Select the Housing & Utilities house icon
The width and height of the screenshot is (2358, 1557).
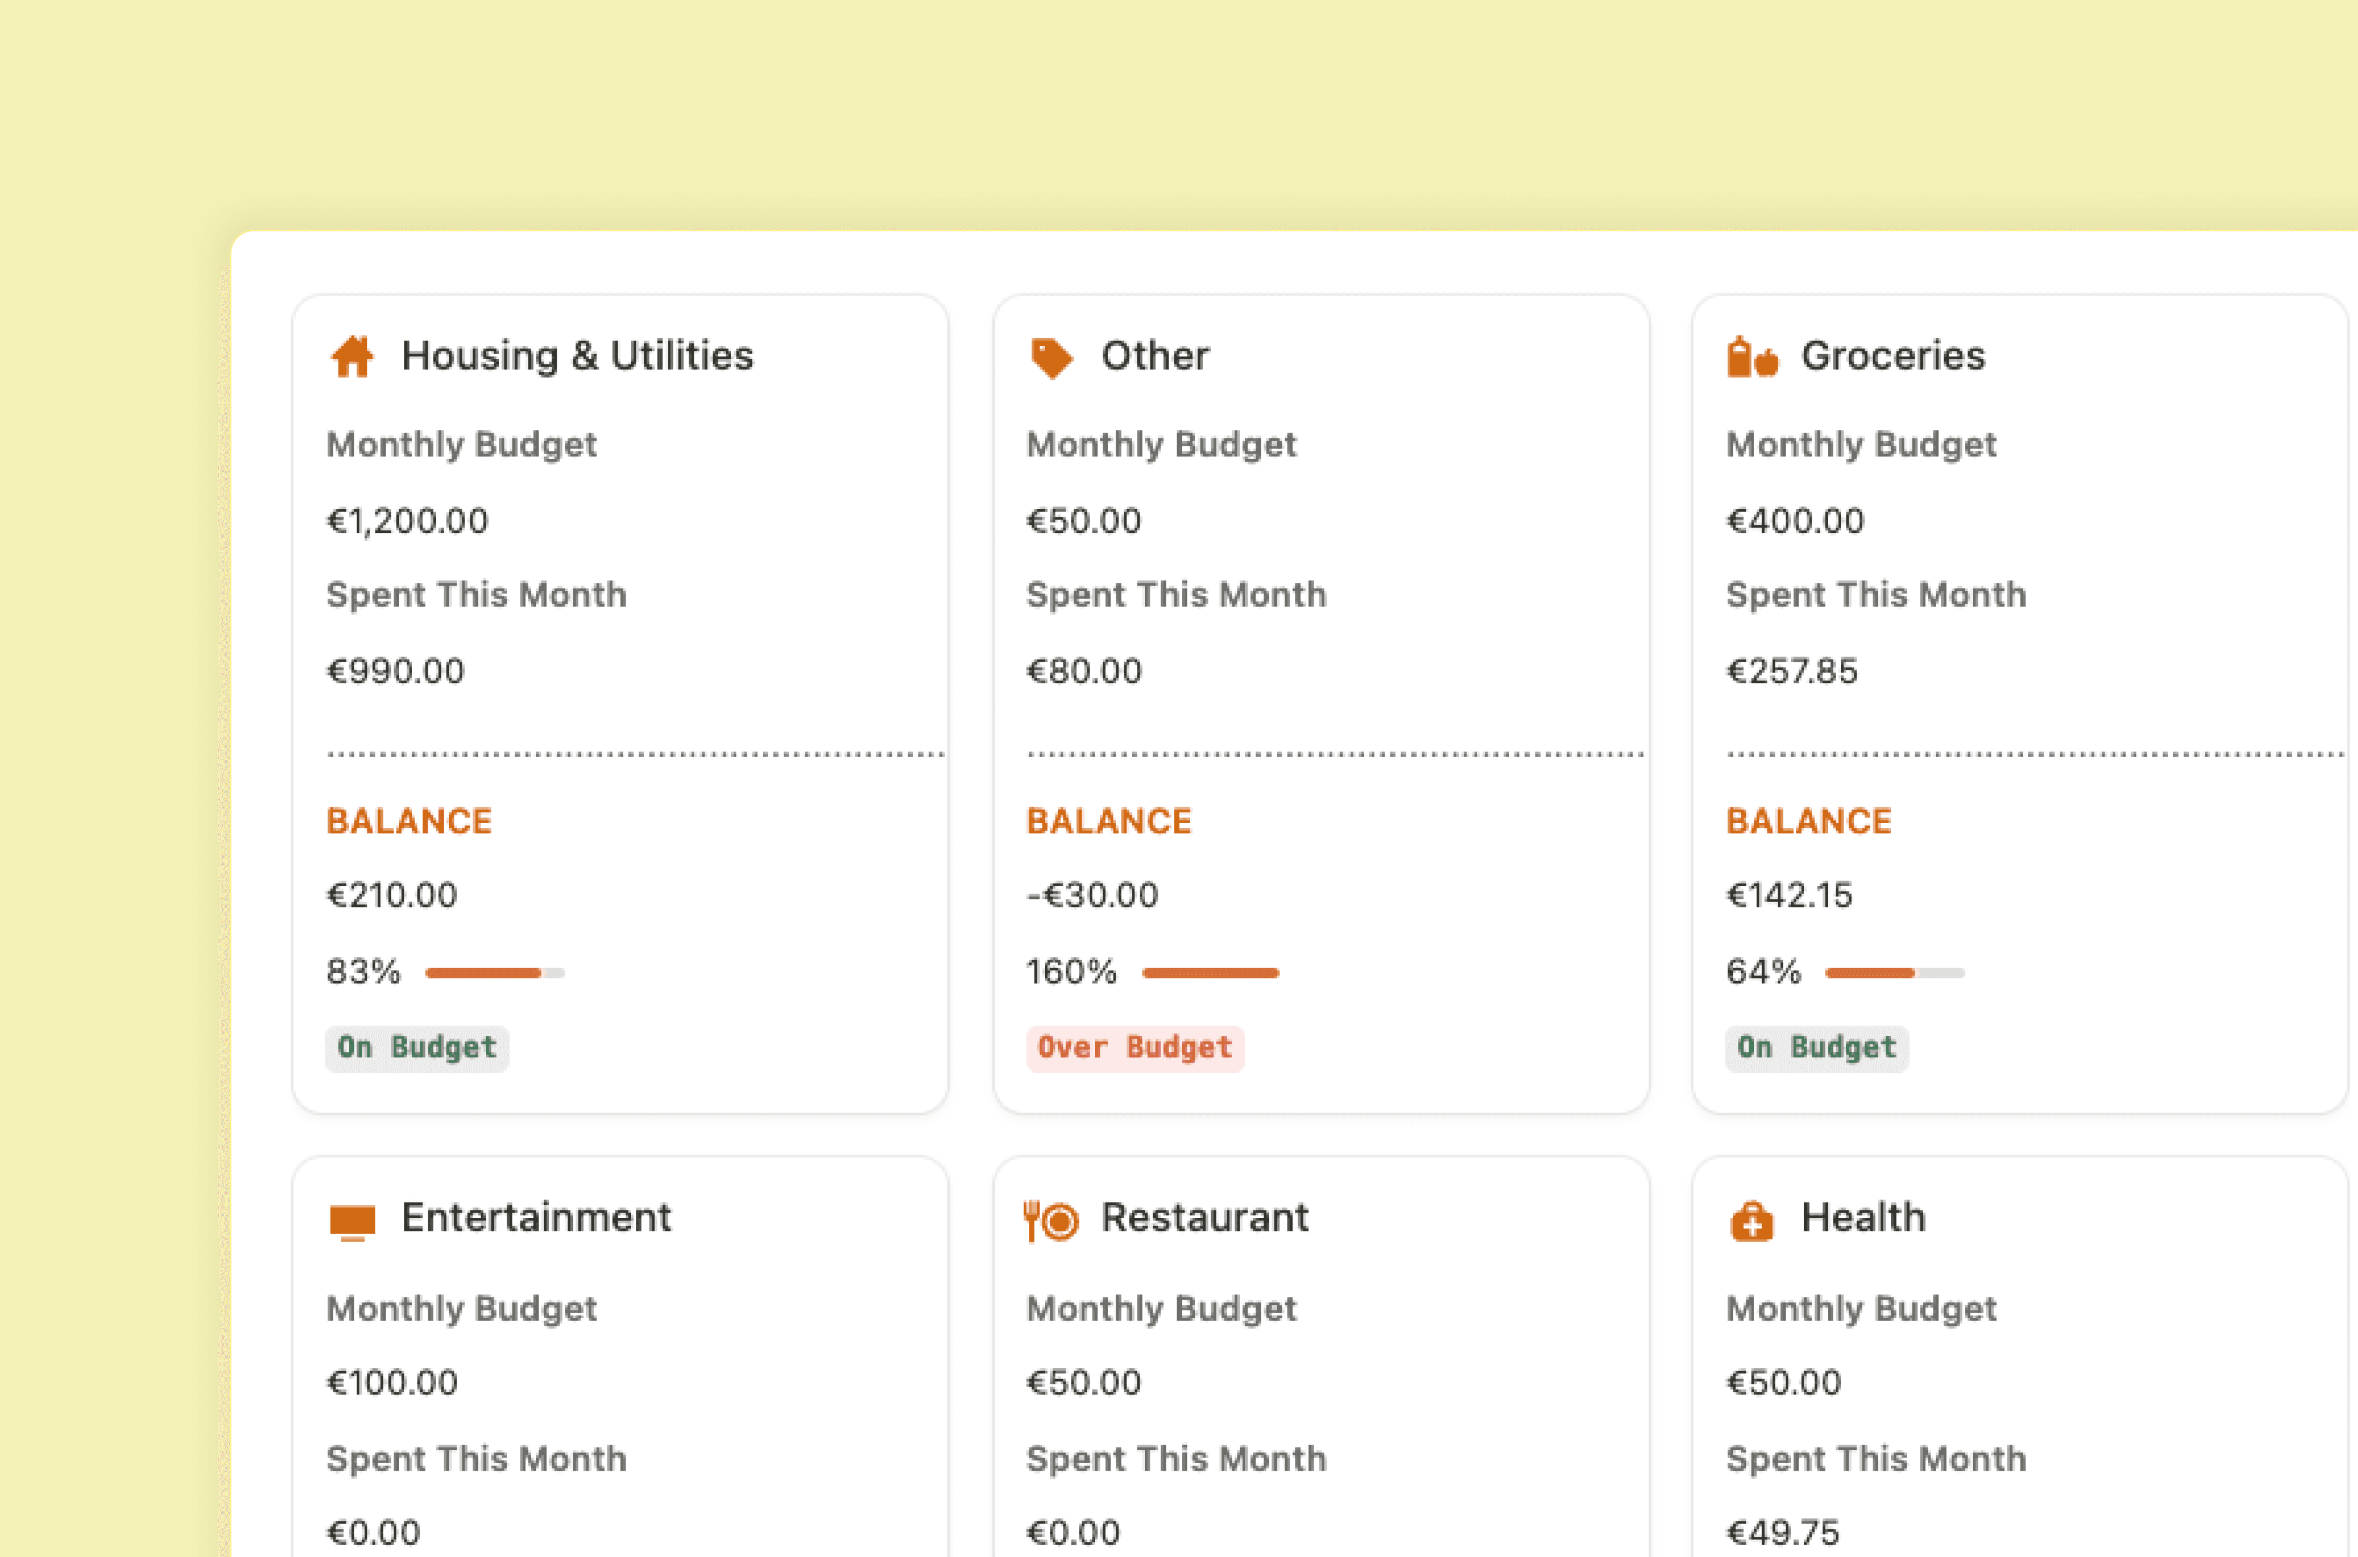353,357
